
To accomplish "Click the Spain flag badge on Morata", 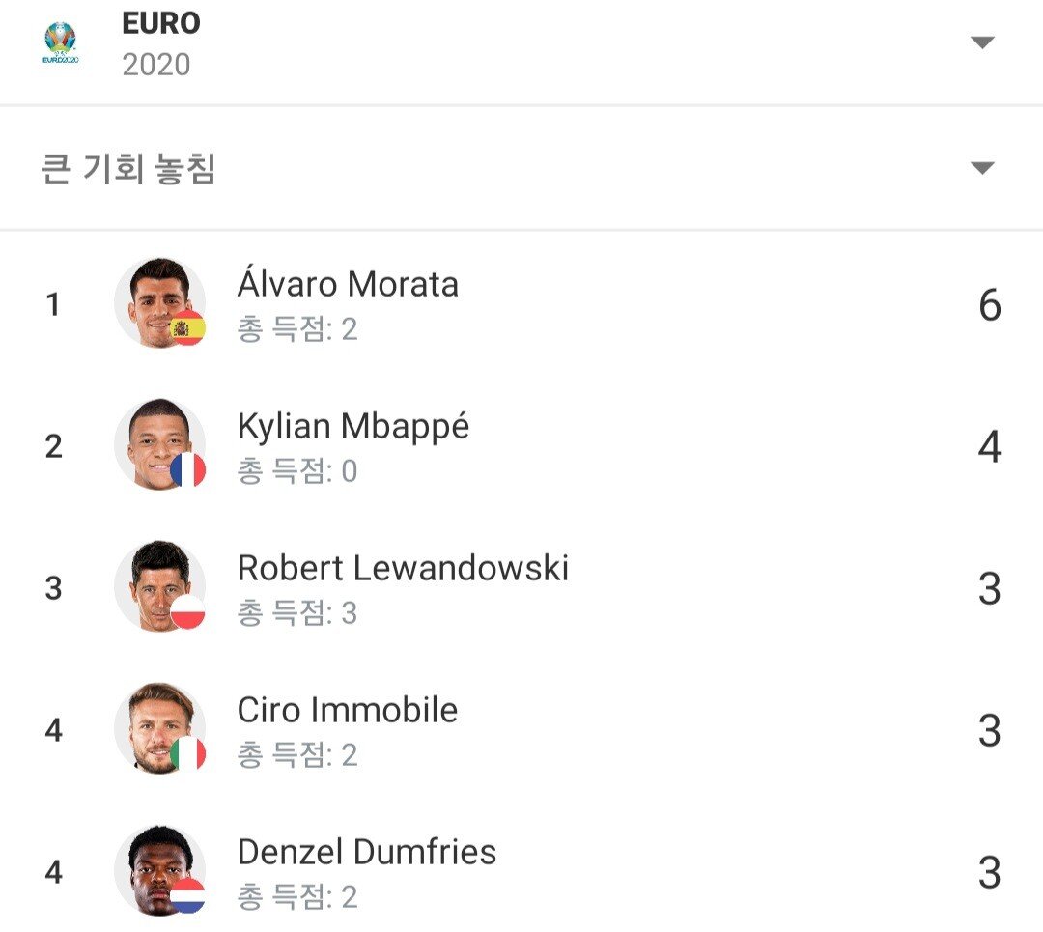I will (187, 328).
